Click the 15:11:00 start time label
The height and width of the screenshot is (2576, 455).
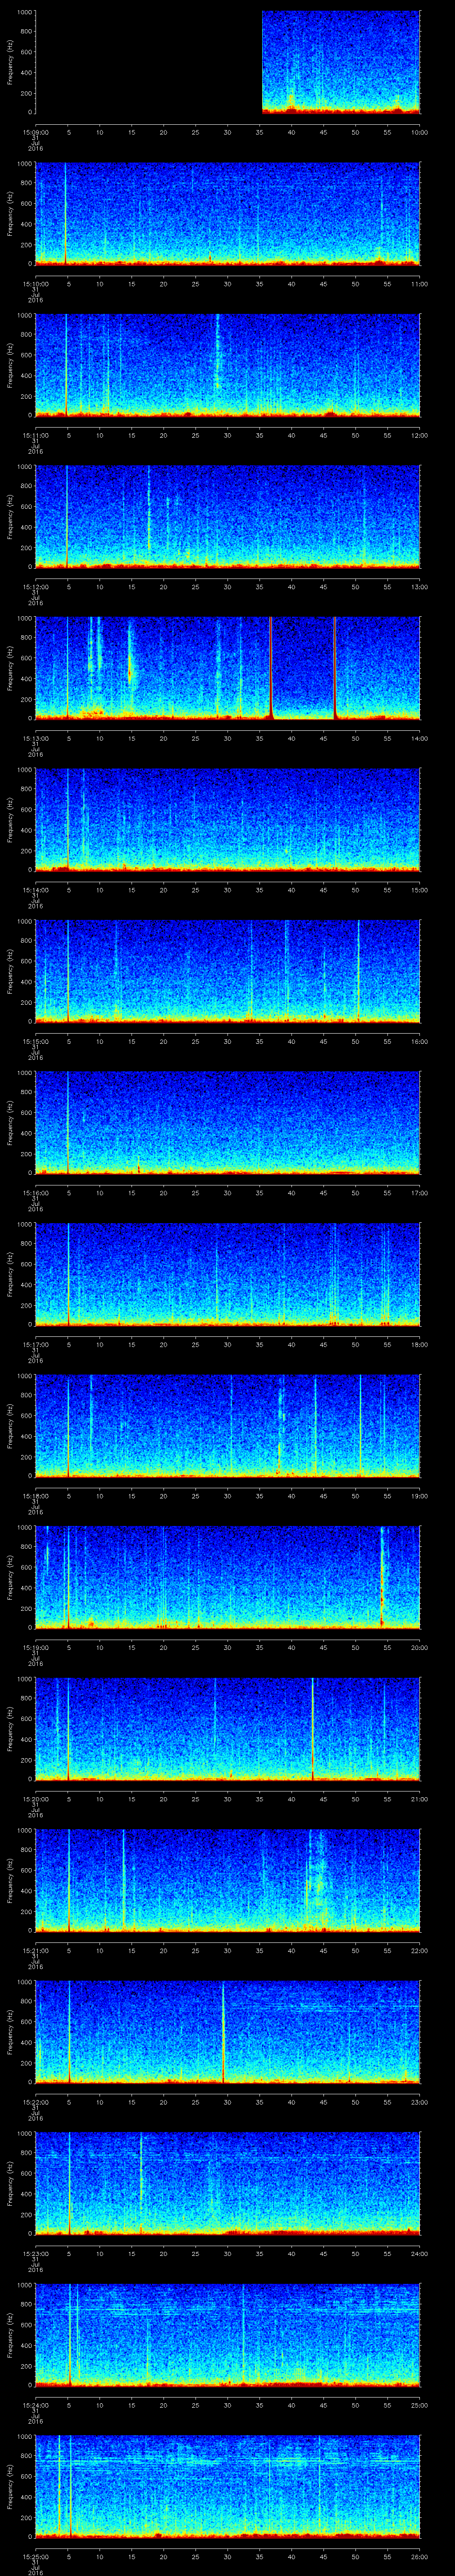(36, 434)
